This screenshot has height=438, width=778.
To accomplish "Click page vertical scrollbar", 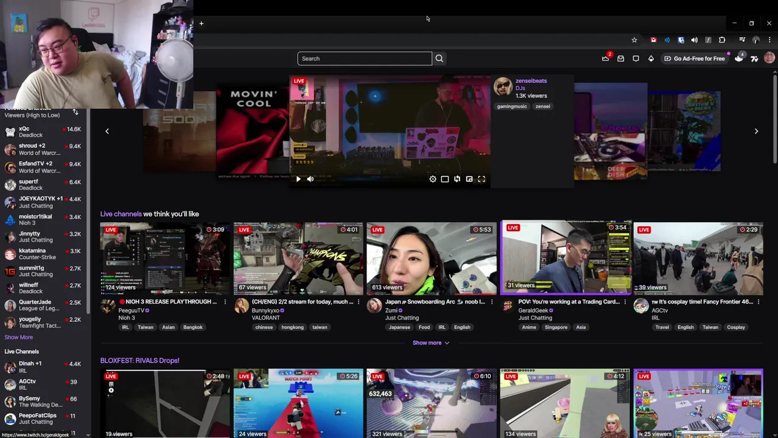I will (775, 119).
